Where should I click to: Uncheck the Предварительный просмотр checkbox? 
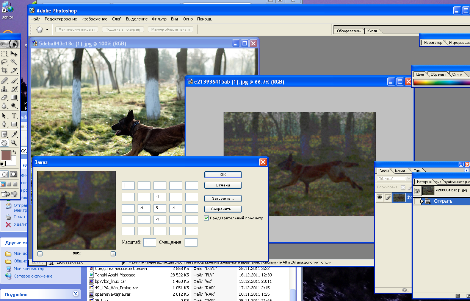(206, 218)
